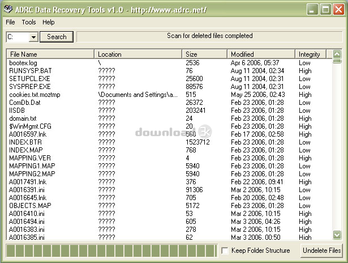Click the scan progress bar
This screenshot has width=348, height=263.
112,251
